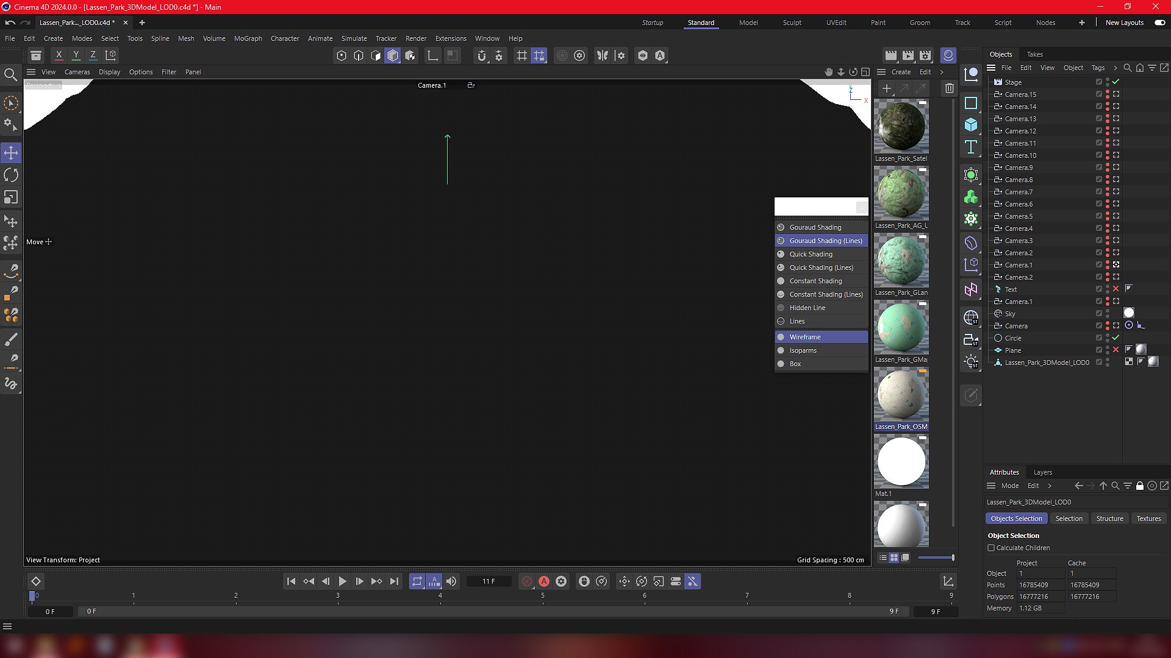Image resolution: width=1171 pixels, height=658 pixels.
Task: Click the Light object icon
Action: [x=971, y=362]
